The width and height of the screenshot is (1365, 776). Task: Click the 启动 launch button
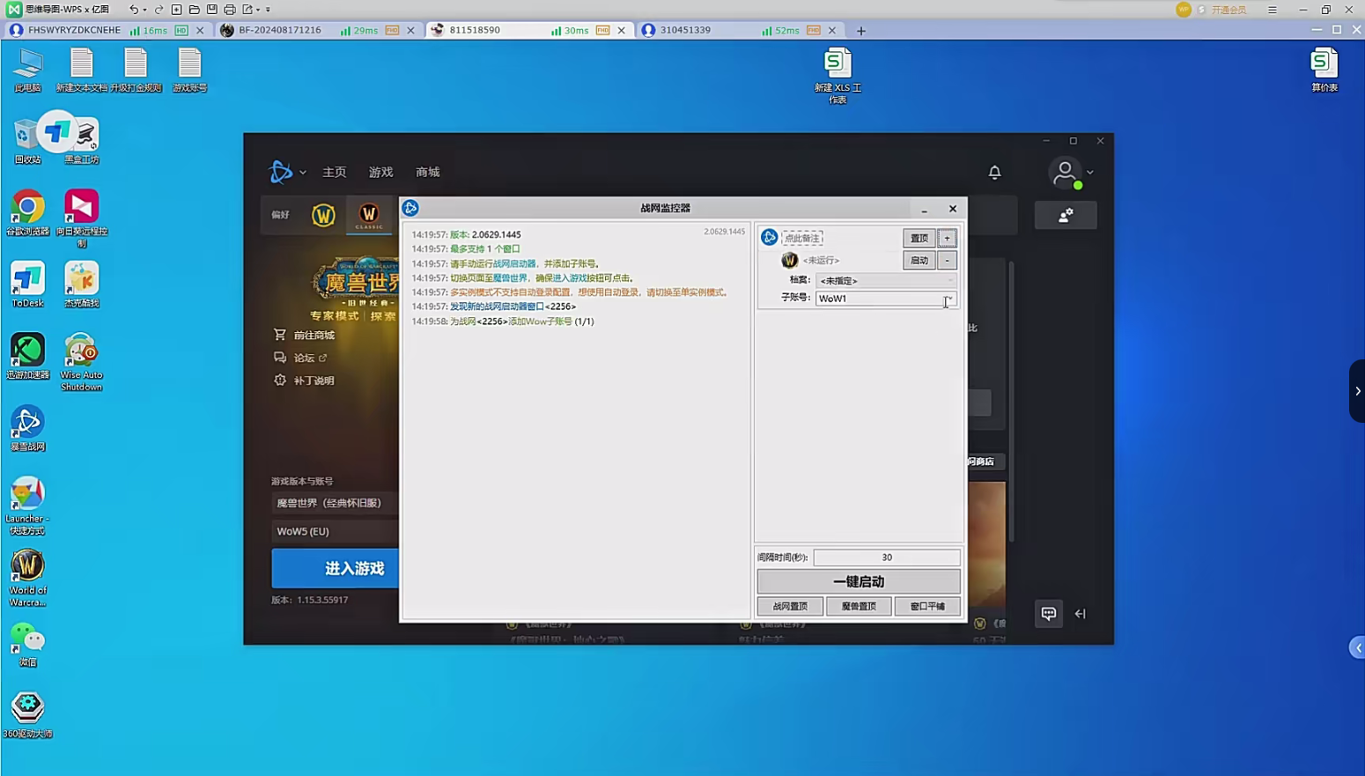click(919, 260)
